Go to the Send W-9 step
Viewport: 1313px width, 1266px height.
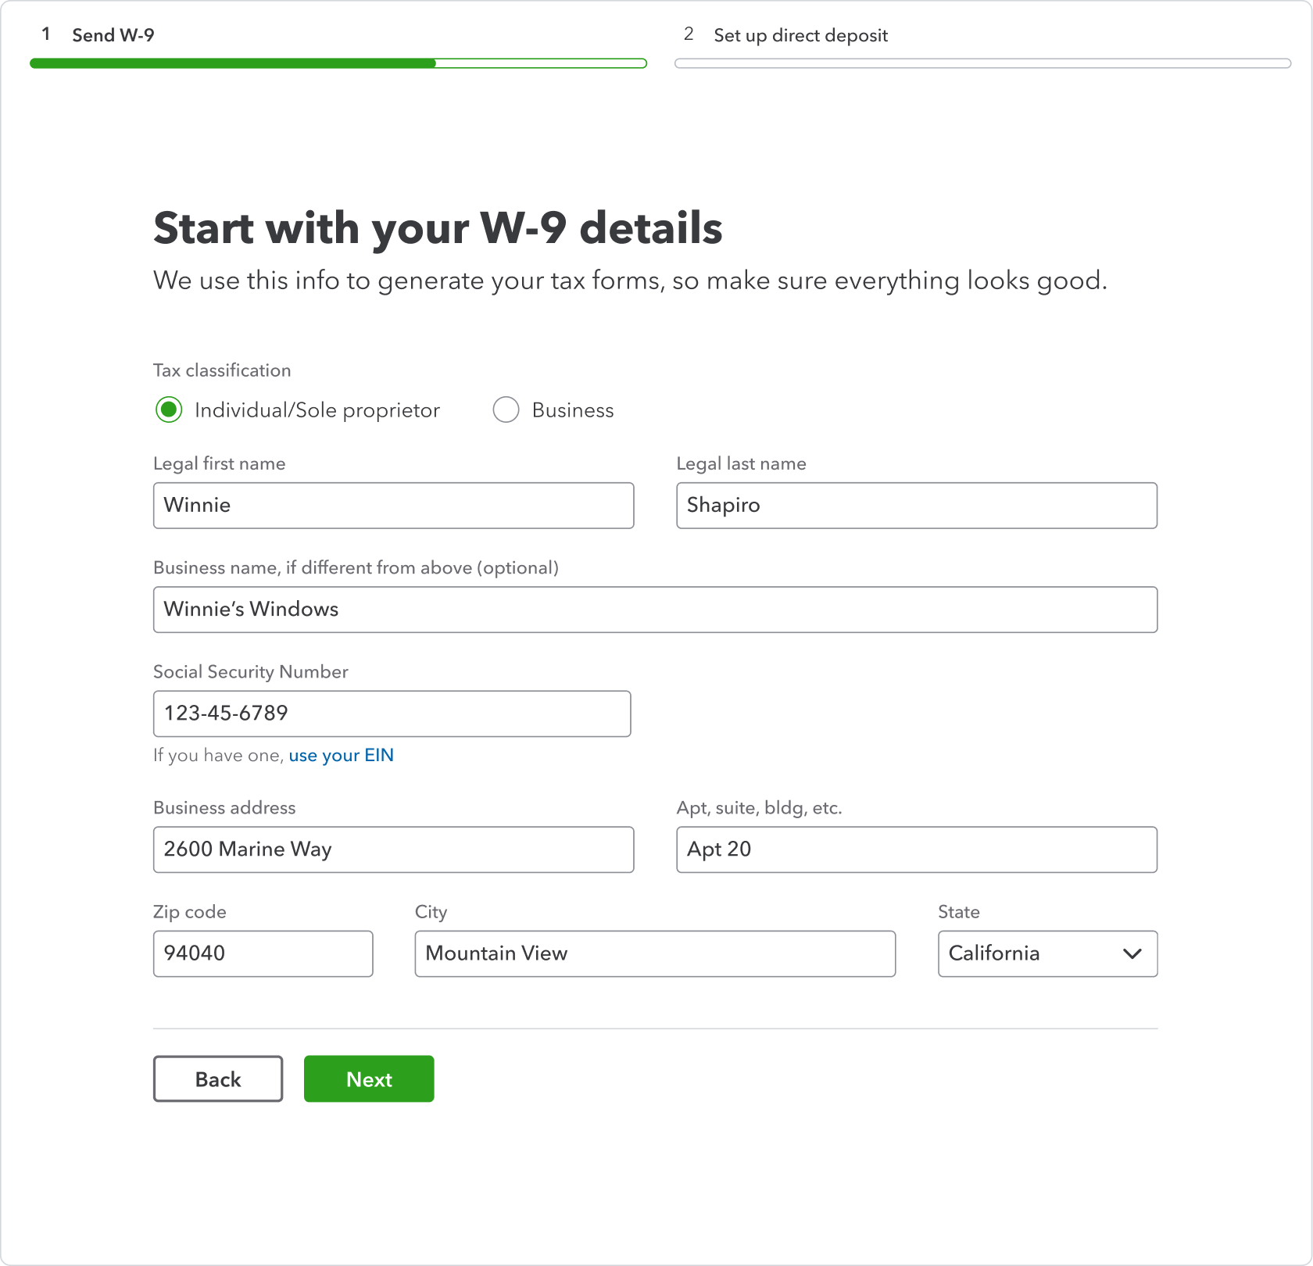[x=113, y=35]
